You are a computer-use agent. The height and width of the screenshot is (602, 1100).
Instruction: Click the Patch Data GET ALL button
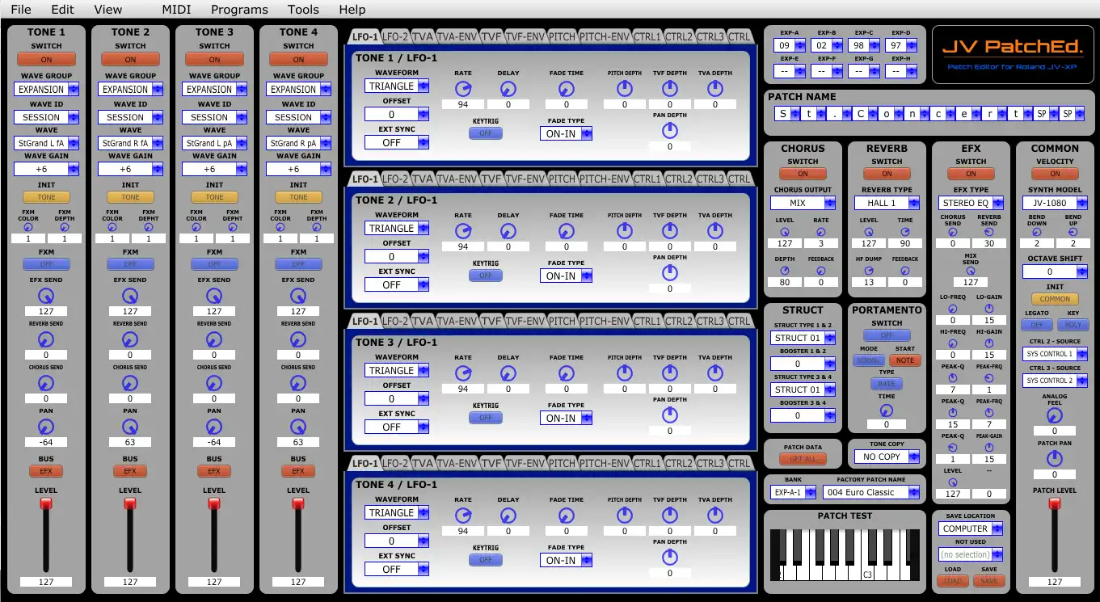803,459
